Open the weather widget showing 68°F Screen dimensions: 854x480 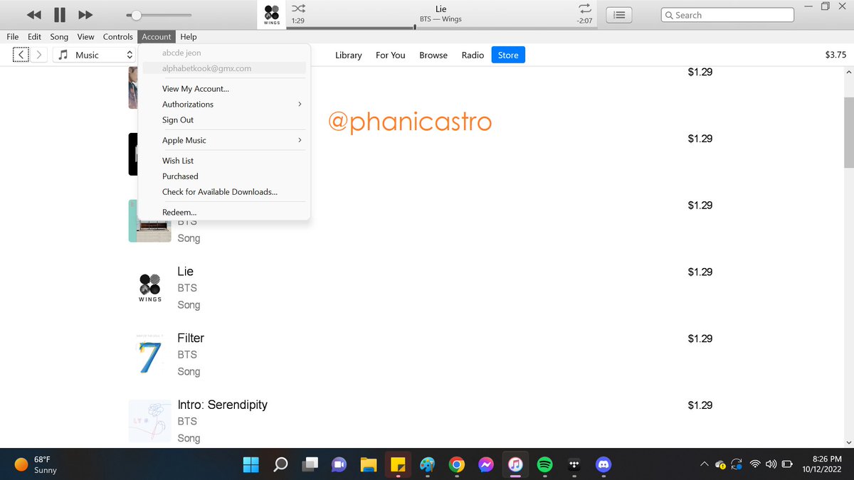37,464
